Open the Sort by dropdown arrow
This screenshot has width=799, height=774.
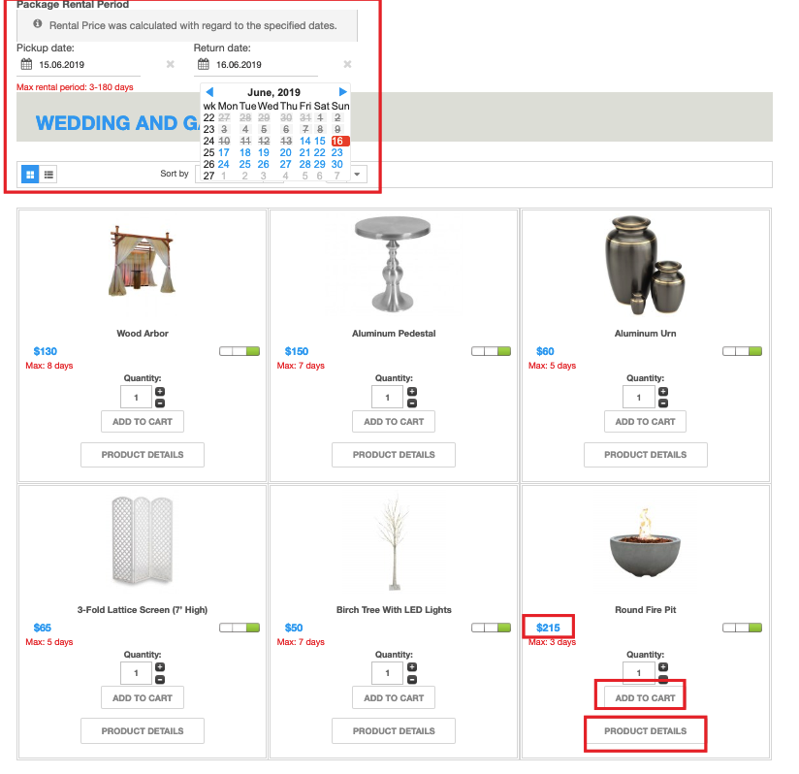pyautogui.click(x=358, y=175)
